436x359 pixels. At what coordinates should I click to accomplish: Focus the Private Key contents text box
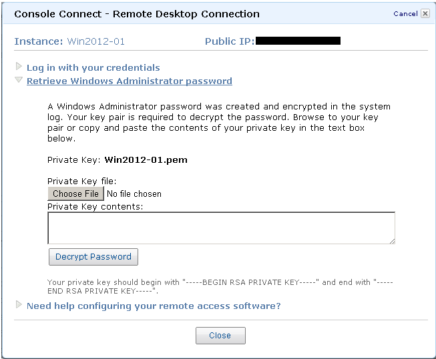220,228
